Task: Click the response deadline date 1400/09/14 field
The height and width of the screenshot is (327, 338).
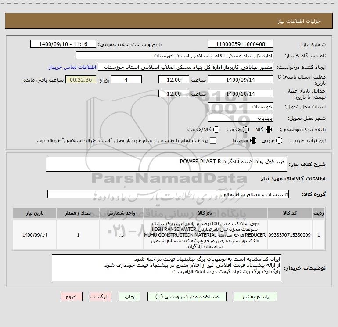Action: [241, 79]
